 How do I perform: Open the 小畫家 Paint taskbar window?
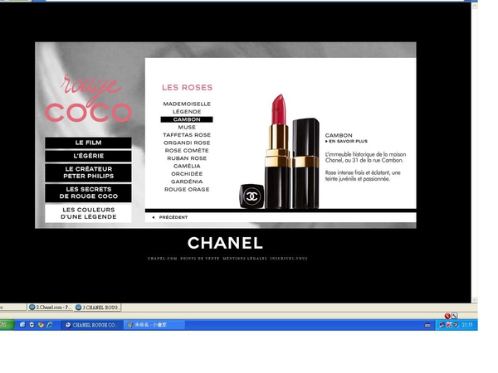point(154,325)
